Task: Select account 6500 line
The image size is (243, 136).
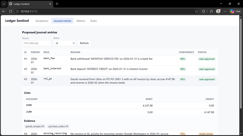Action: click(x=120, y=105)
